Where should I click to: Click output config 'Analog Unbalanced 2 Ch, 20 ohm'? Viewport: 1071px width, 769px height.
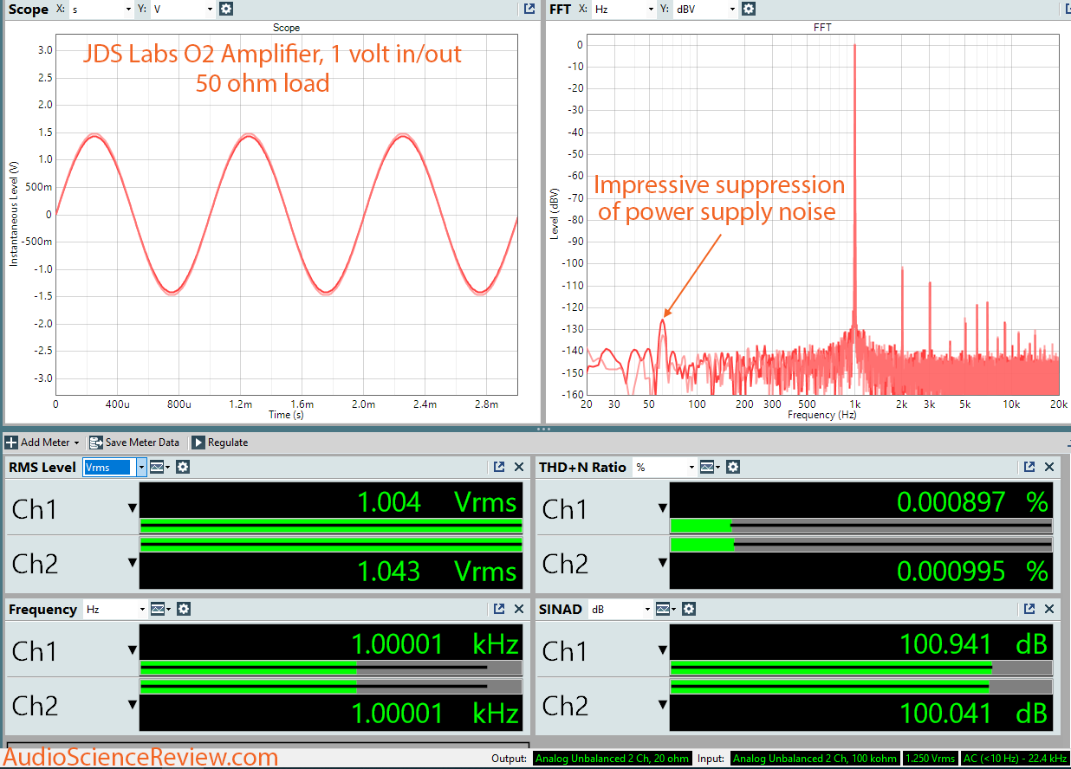point(613,759)
